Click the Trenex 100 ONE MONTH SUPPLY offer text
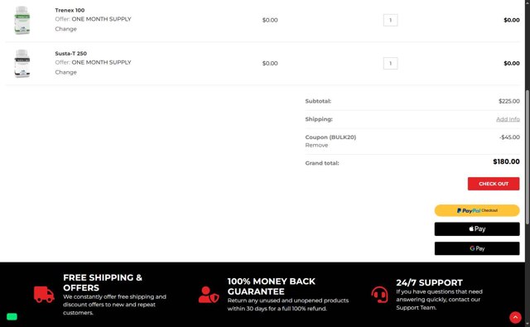The width and height of the screenshot is (530, 327). point(101,19)
